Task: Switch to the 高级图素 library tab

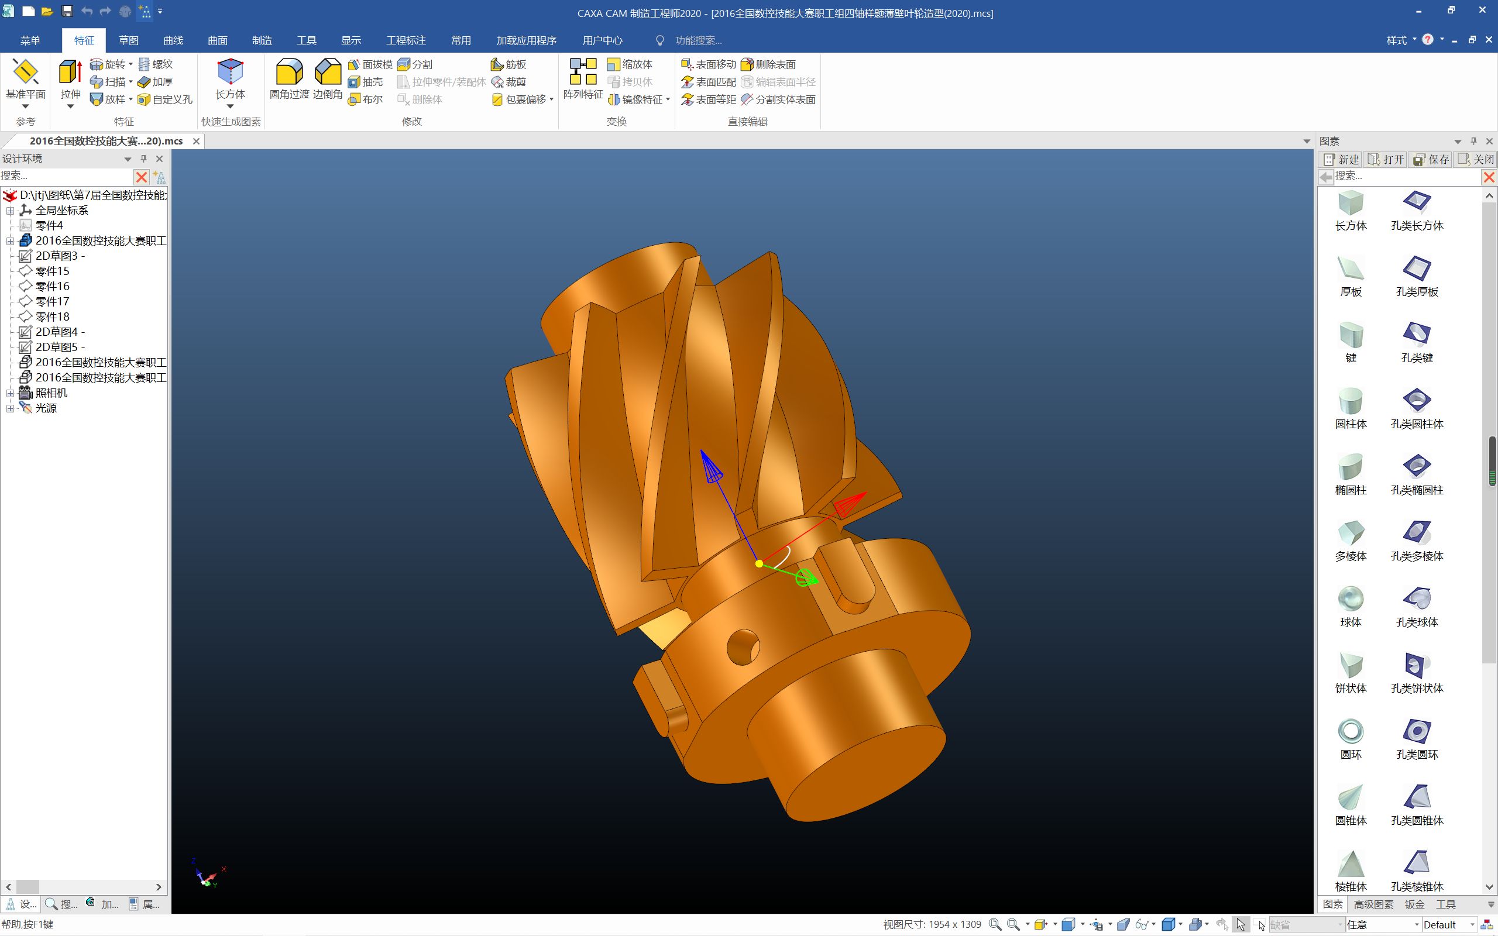Action: [x=1373, y=904]
